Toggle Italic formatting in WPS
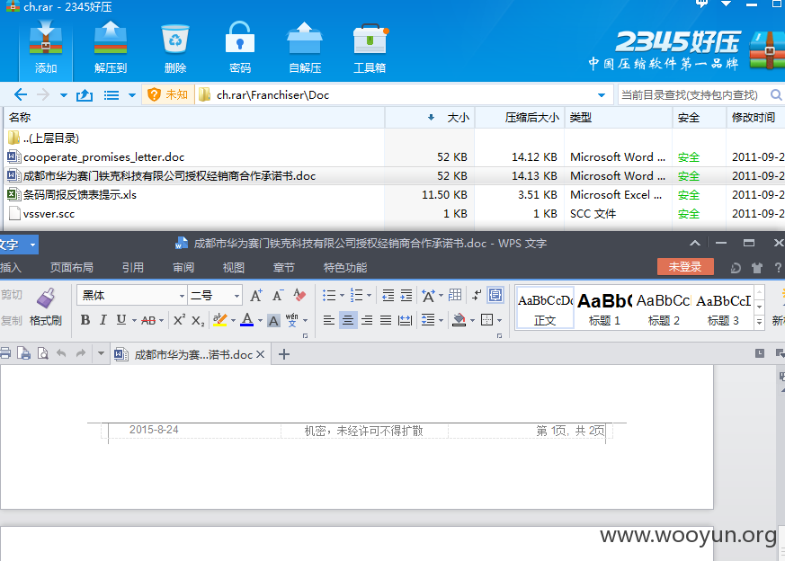The height and width of the screenshot is (561, 785). (x=103, y=320)
